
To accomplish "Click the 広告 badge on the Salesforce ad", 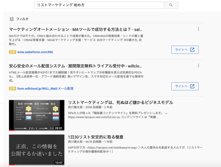I will click(12, 52).
